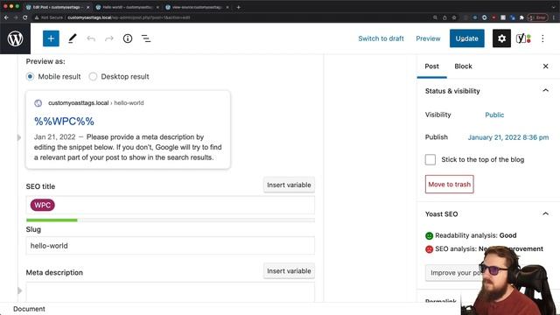Screen dimensions: 560x315
Task: Go back in the browser
Action: [6, 17]
